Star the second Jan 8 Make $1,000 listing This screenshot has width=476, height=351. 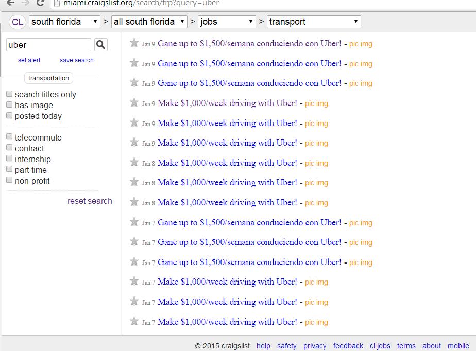coord(134,182)
